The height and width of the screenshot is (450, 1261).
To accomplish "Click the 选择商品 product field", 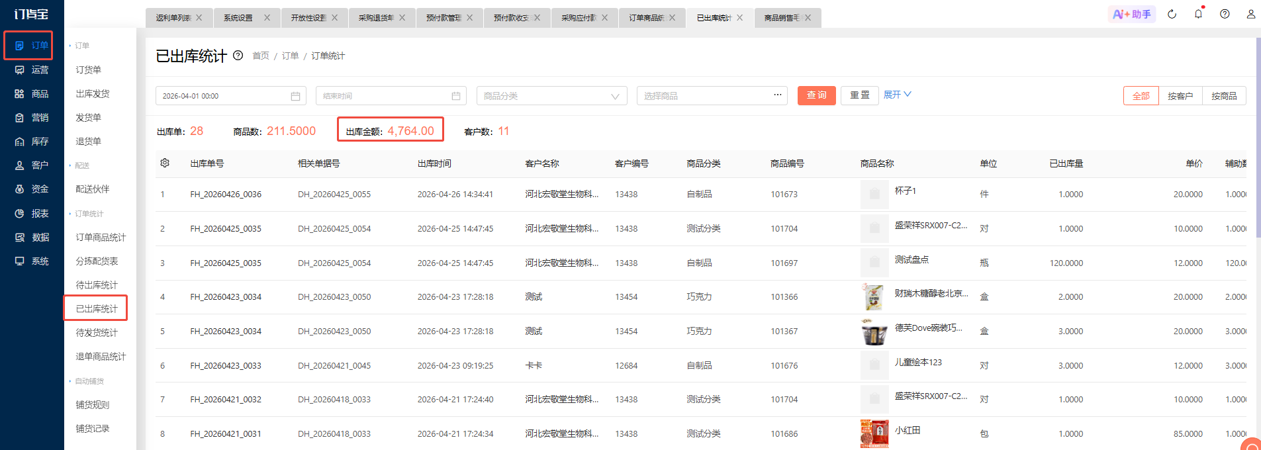I will pyautogui.click(x=712, y=96).
